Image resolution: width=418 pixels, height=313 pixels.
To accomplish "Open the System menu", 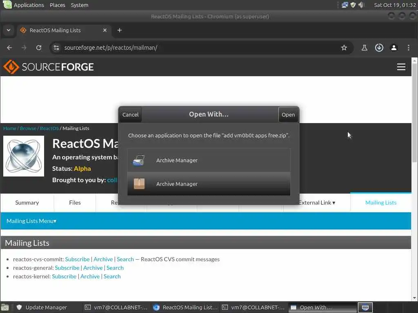I will click(x=80, y=5).
